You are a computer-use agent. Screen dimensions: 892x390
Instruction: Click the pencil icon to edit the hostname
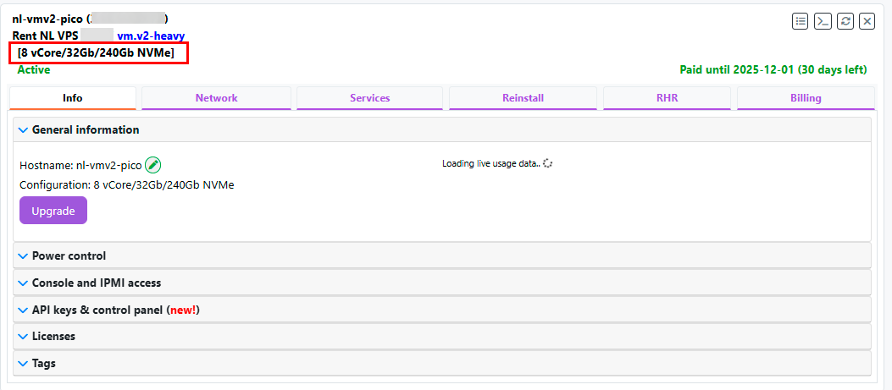[153, 166]
